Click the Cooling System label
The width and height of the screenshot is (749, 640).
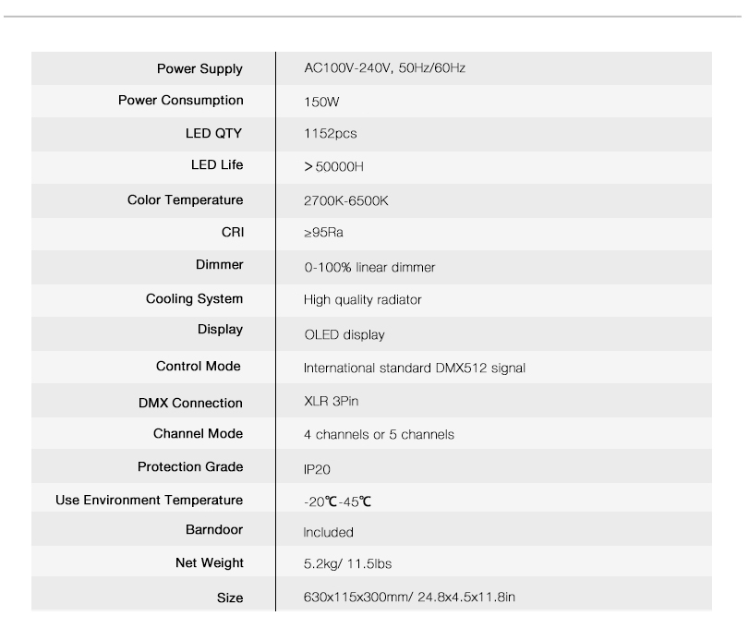pyautogui.click(x=195, y=299)
